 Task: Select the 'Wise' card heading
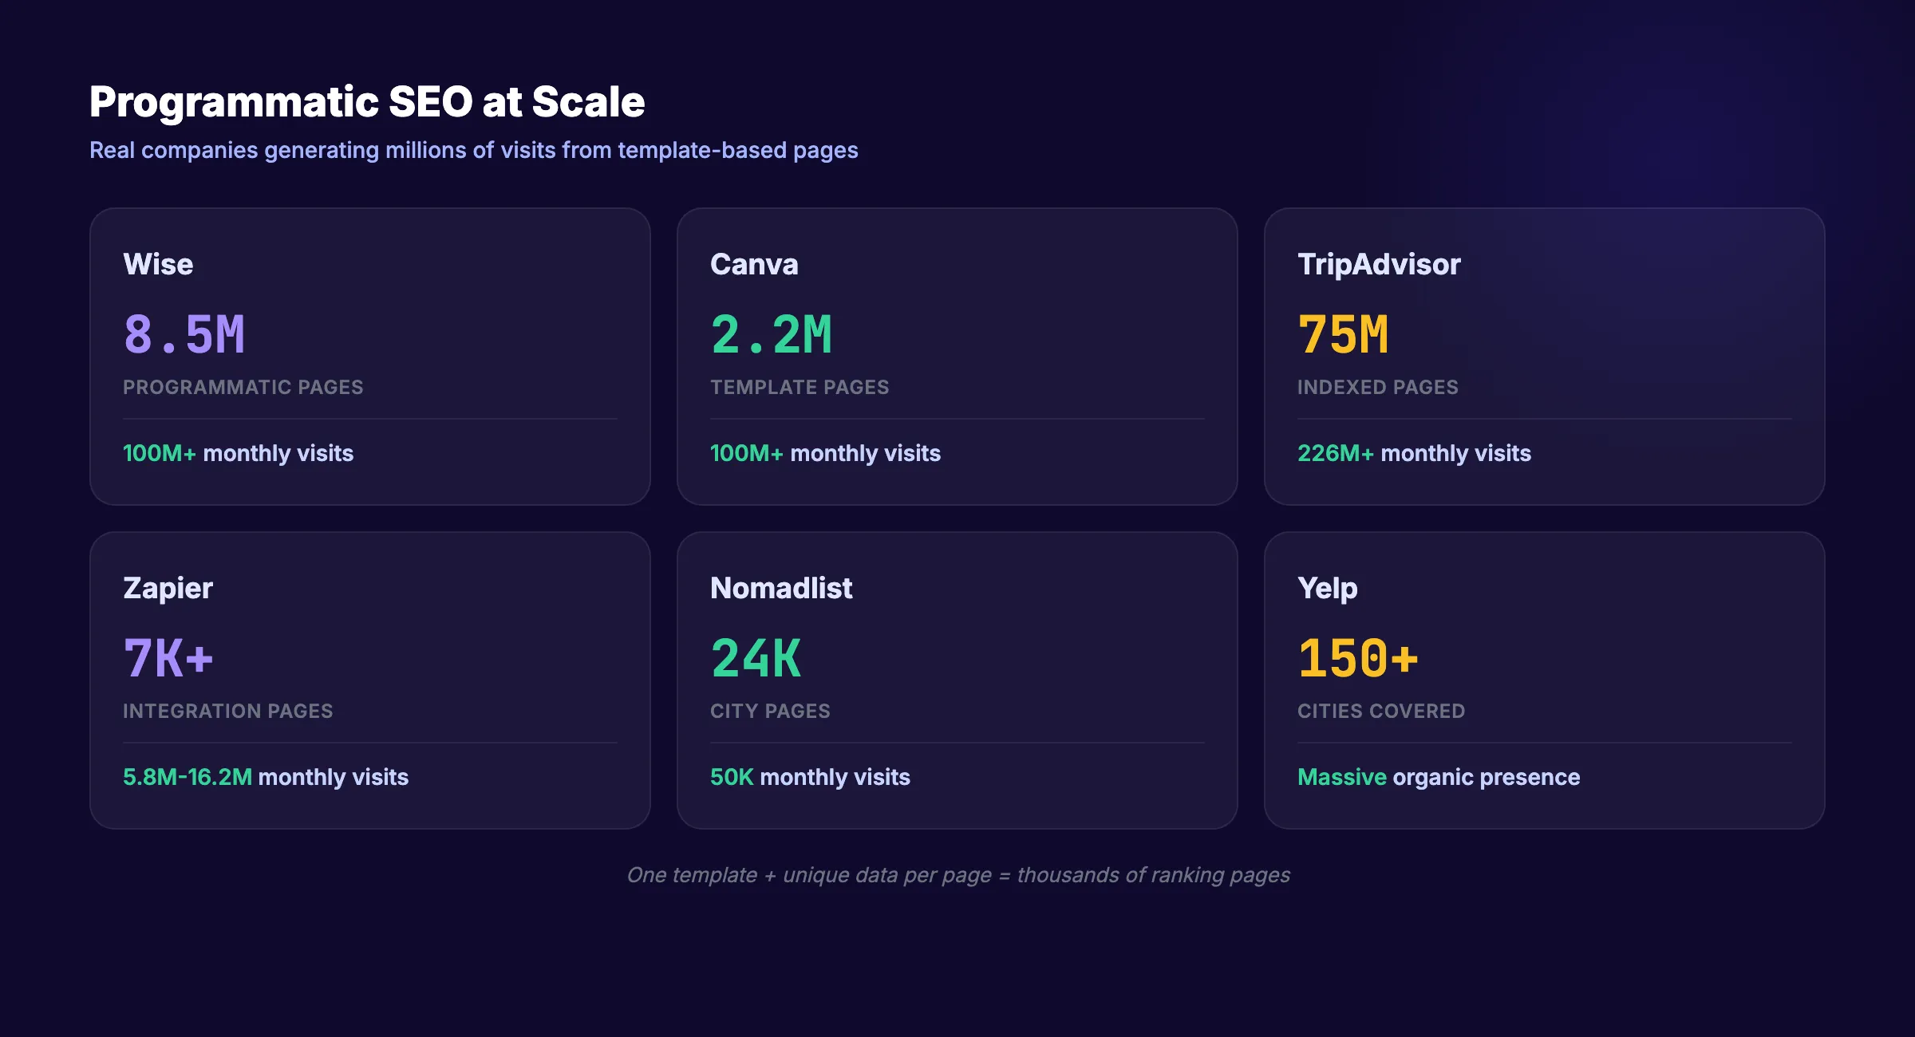point(158,264)
